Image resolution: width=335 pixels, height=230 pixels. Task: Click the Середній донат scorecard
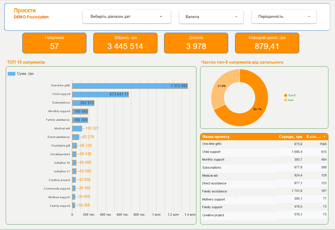click(x=267, y=43)
